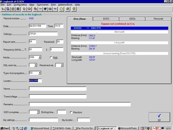Click the pink and yellow edit toolbar icon
This screenshot has width=173, height=130.
35,9
